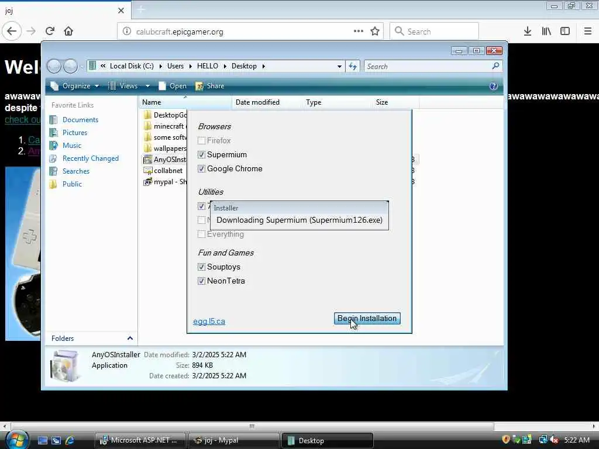Switch to Microsoft ASP.NET taskbar item
Image resolution: width=599 pixels, height=449 pixels.
(x=140, y=441)
